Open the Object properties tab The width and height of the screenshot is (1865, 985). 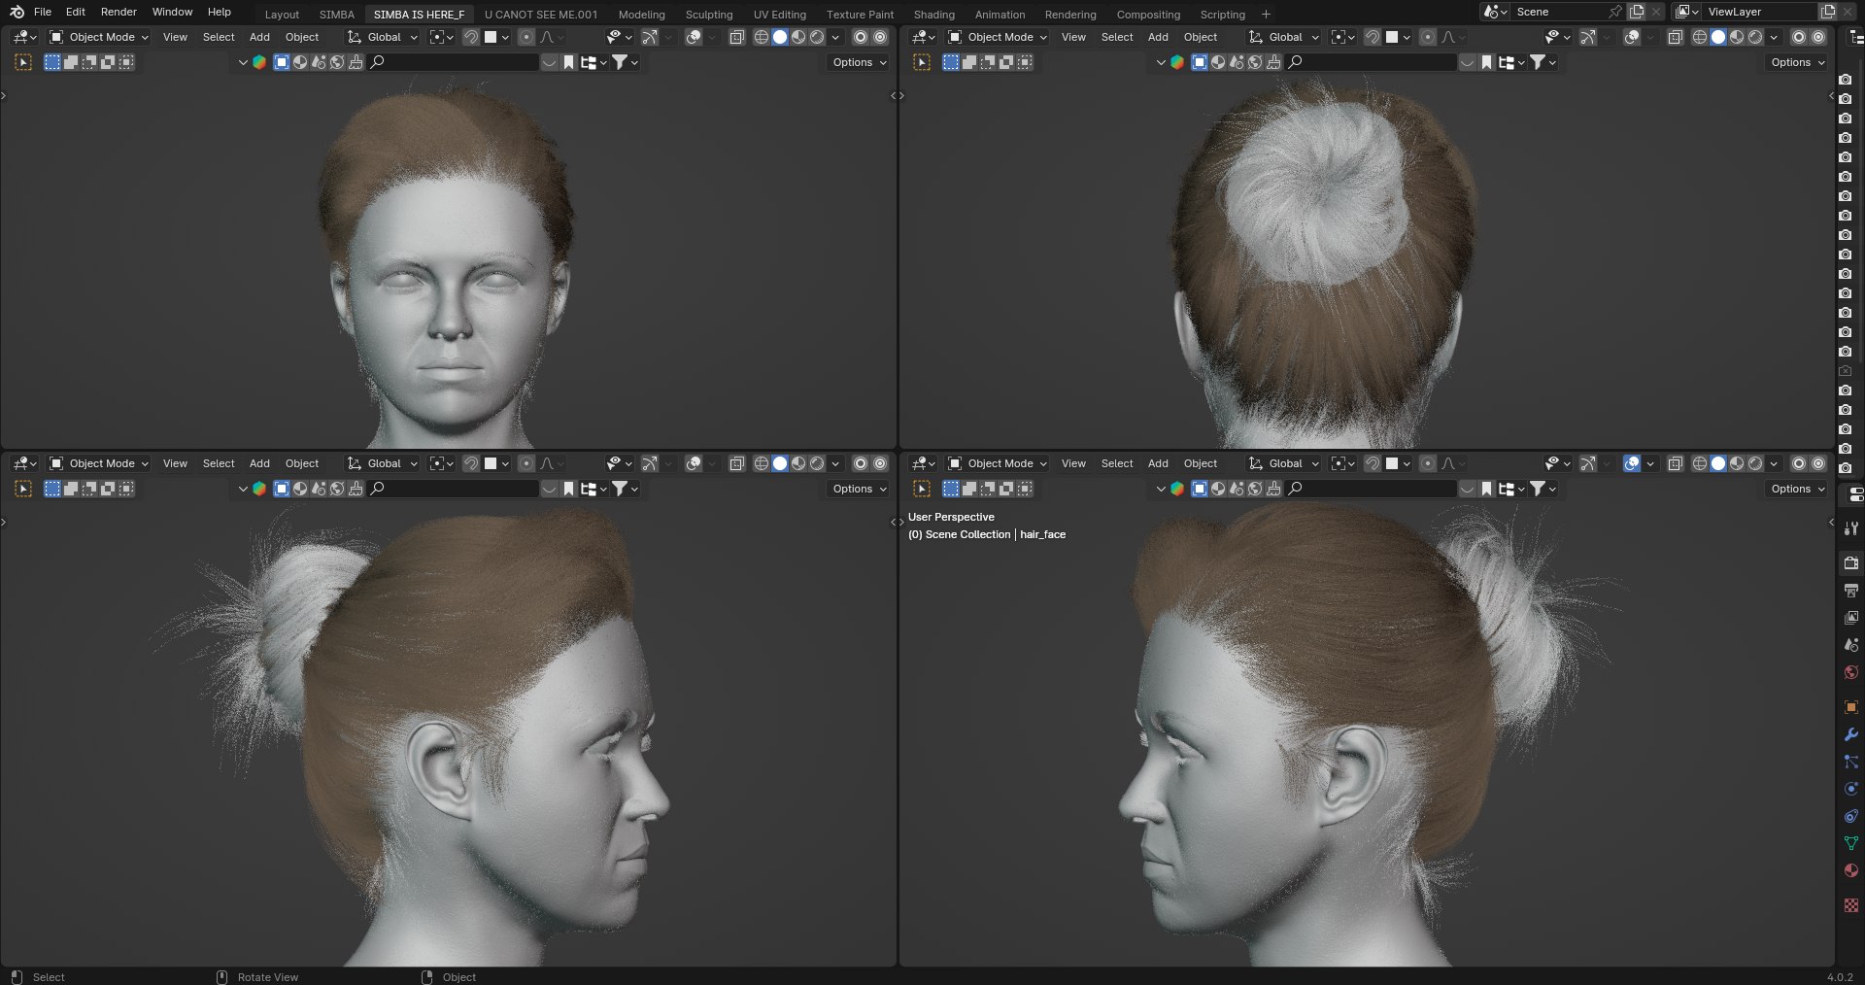[1851, 707]
